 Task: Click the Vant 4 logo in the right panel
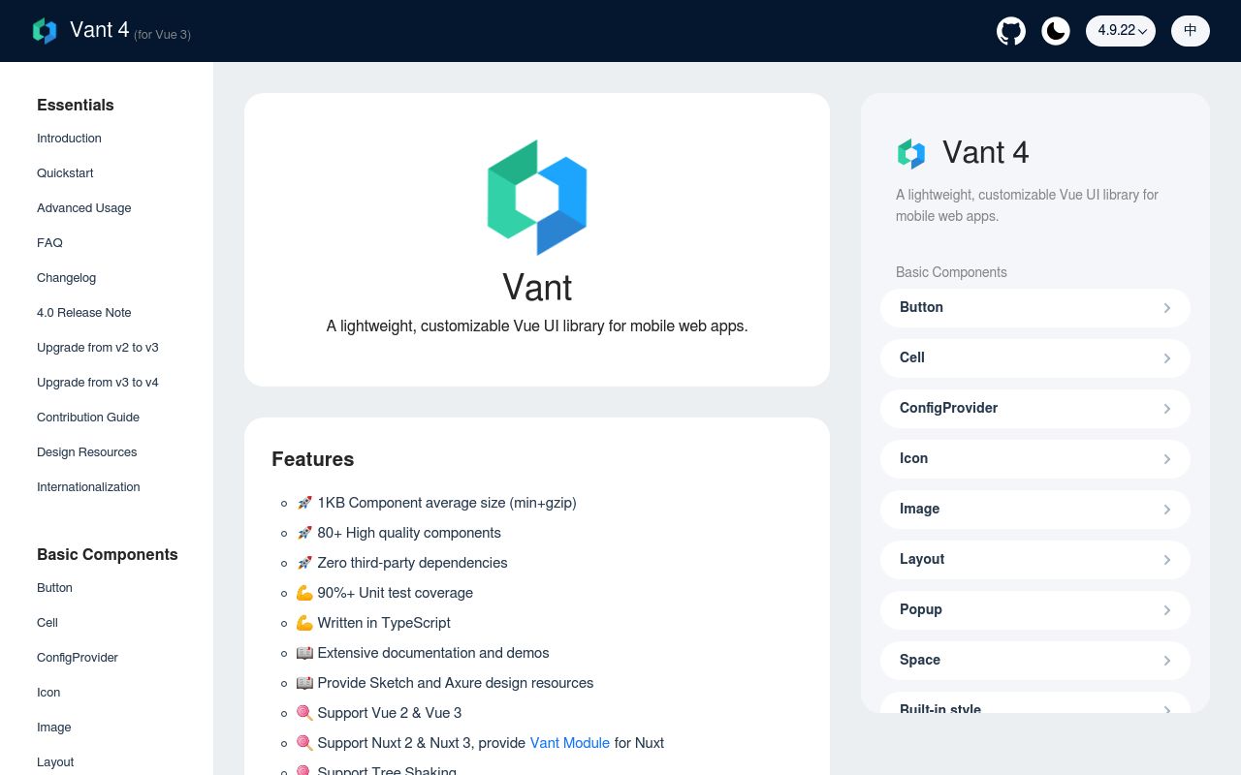click(911, 153)
